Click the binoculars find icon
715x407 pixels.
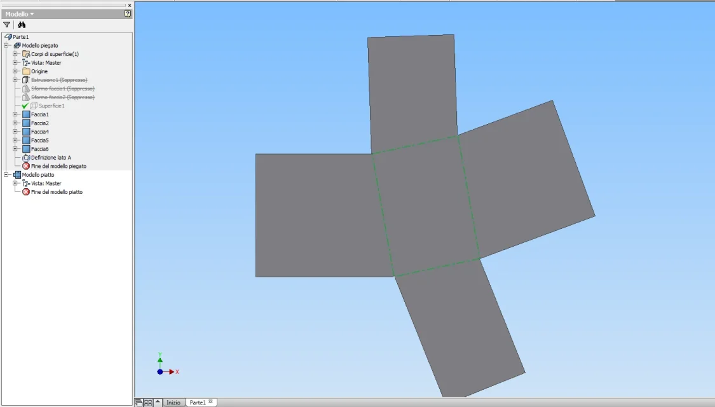pyautogui.click(x=22, y=25)
